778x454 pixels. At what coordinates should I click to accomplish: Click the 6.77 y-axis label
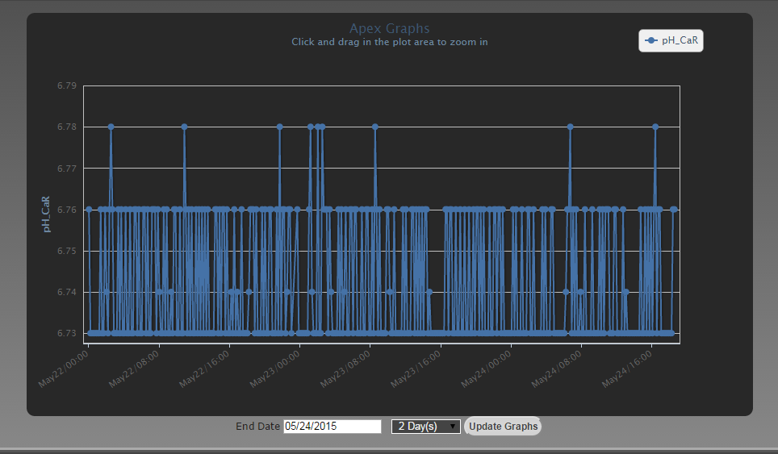67,169
